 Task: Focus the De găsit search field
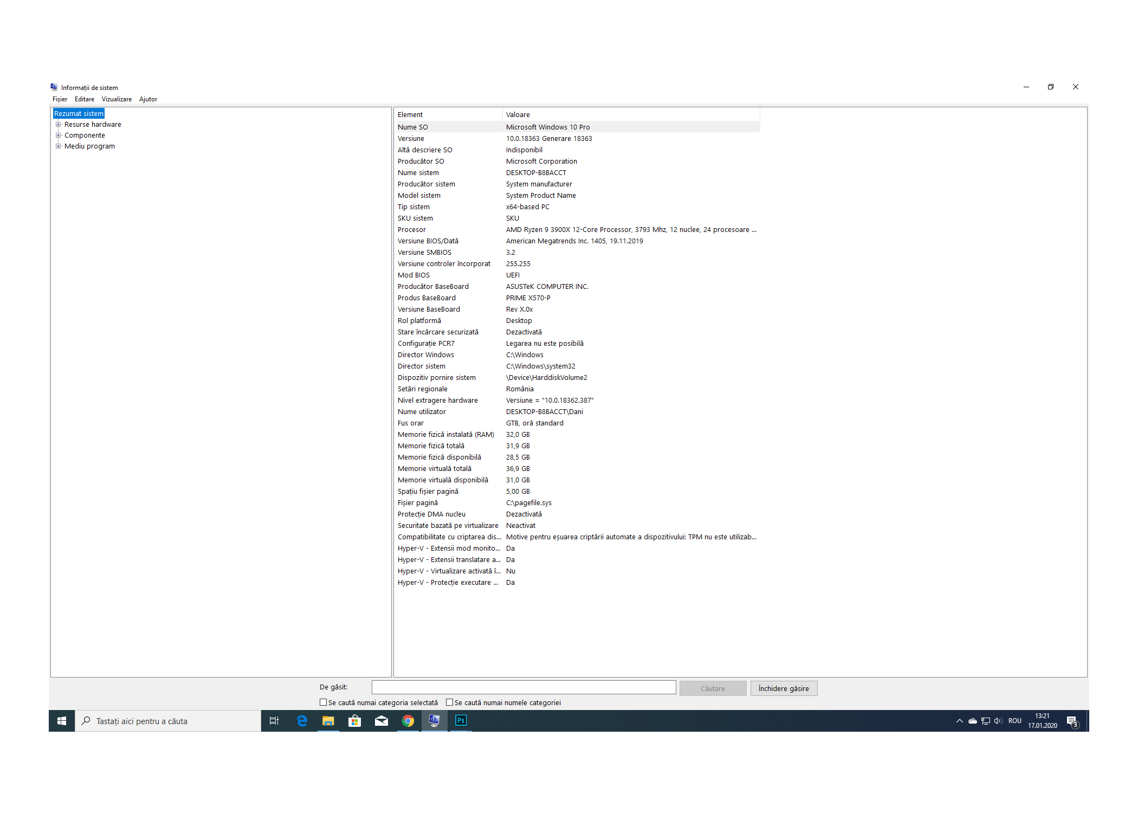(x=523, y=688)
